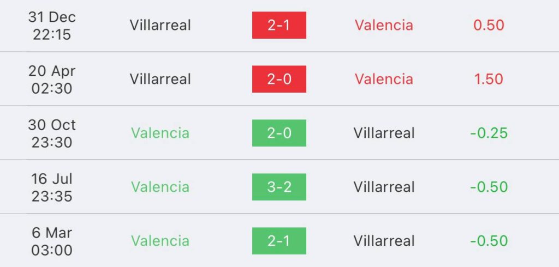The width and height of the screenshot is (559, 267).
Task: Click the 6 Mar 03:00 date cell
Action: point(52,241)
